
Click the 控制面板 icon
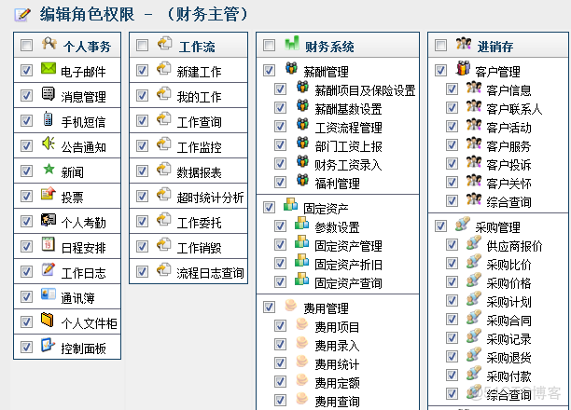tap(48, 345)
